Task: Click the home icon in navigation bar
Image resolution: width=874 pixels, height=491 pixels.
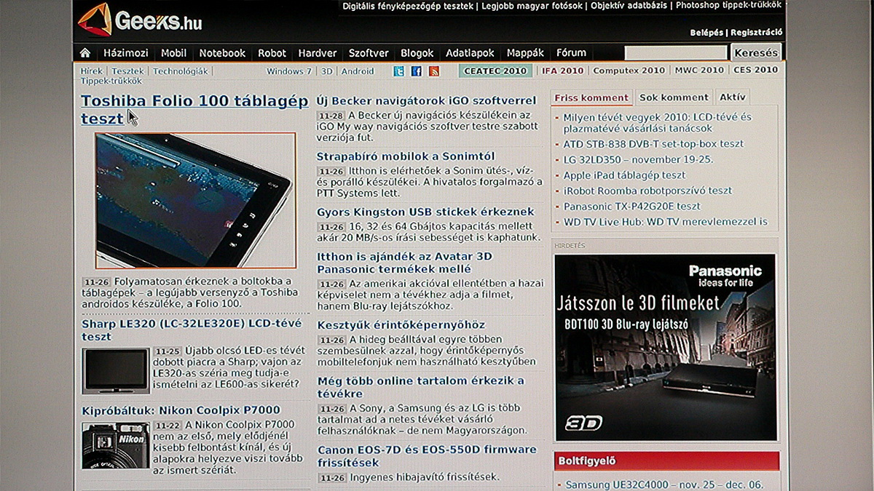Action: (85, 53)
